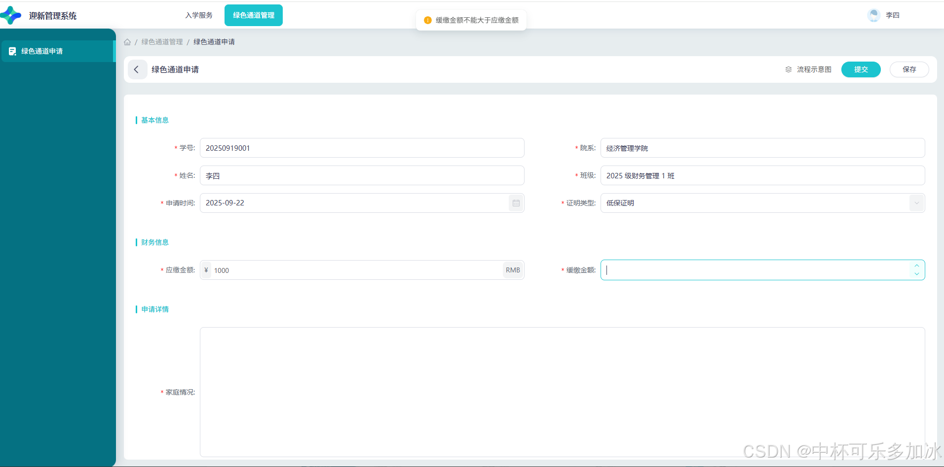Go to home via breadcrumb icon
This screenshot has height=467, width=944.
coord(127,42)
